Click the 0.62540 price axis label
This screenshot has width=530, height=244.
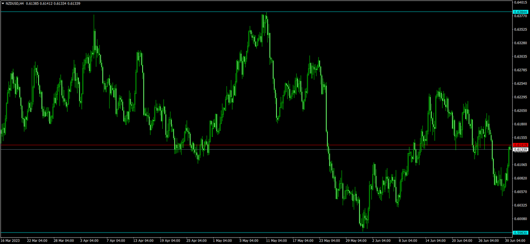[521, 84]
